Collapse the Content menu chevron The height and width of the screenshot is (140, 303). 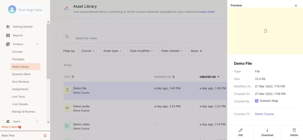click(x=38, y=44)
